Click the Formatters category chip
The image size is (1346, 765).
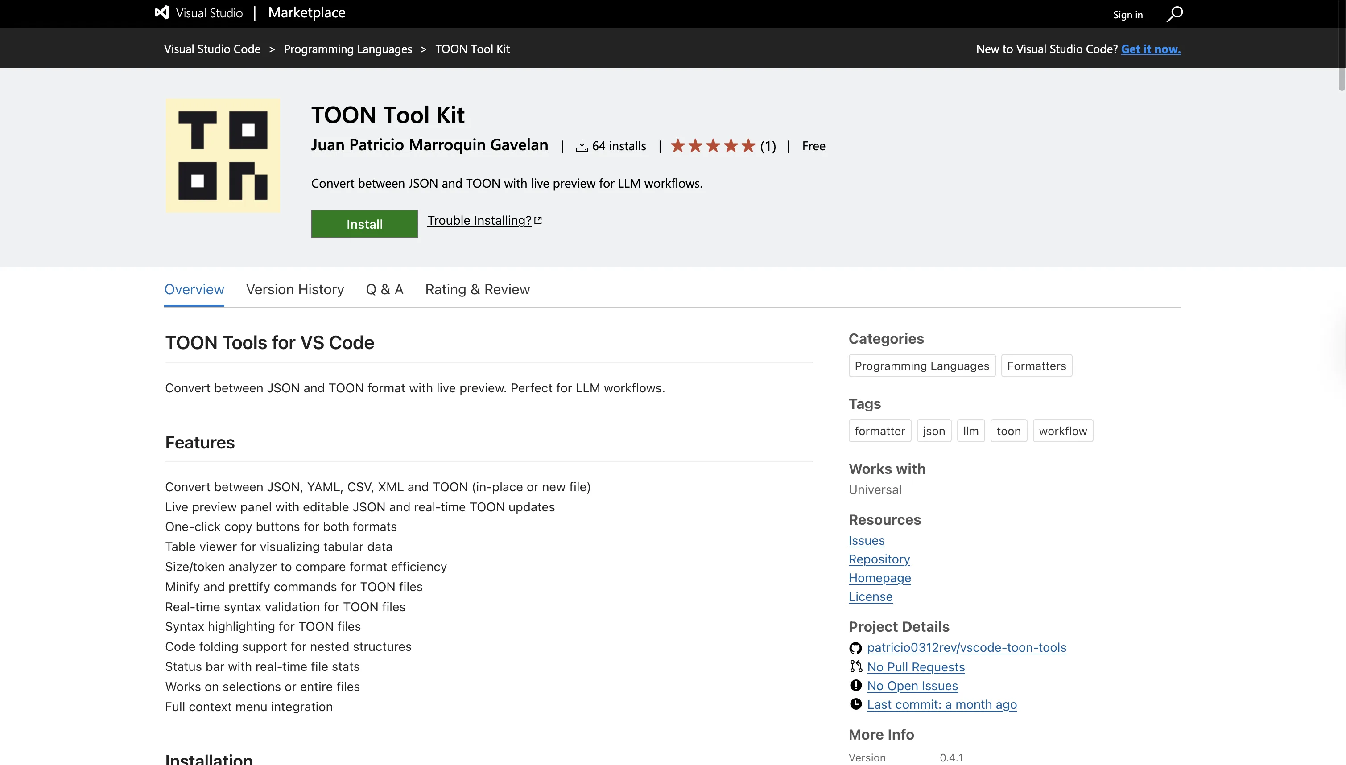[x=1036, y=366]
